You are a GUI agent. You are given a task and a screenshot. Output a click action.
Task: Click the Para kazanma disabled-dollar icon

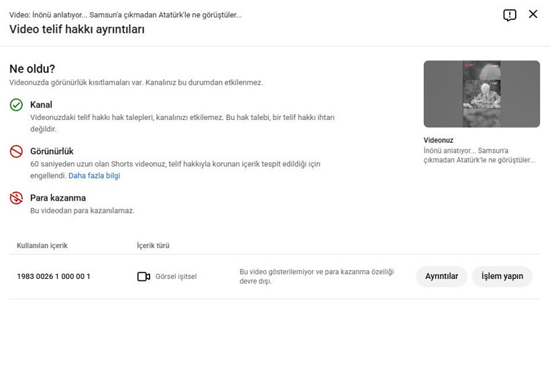pyautogui.click(x=16, y=198)
